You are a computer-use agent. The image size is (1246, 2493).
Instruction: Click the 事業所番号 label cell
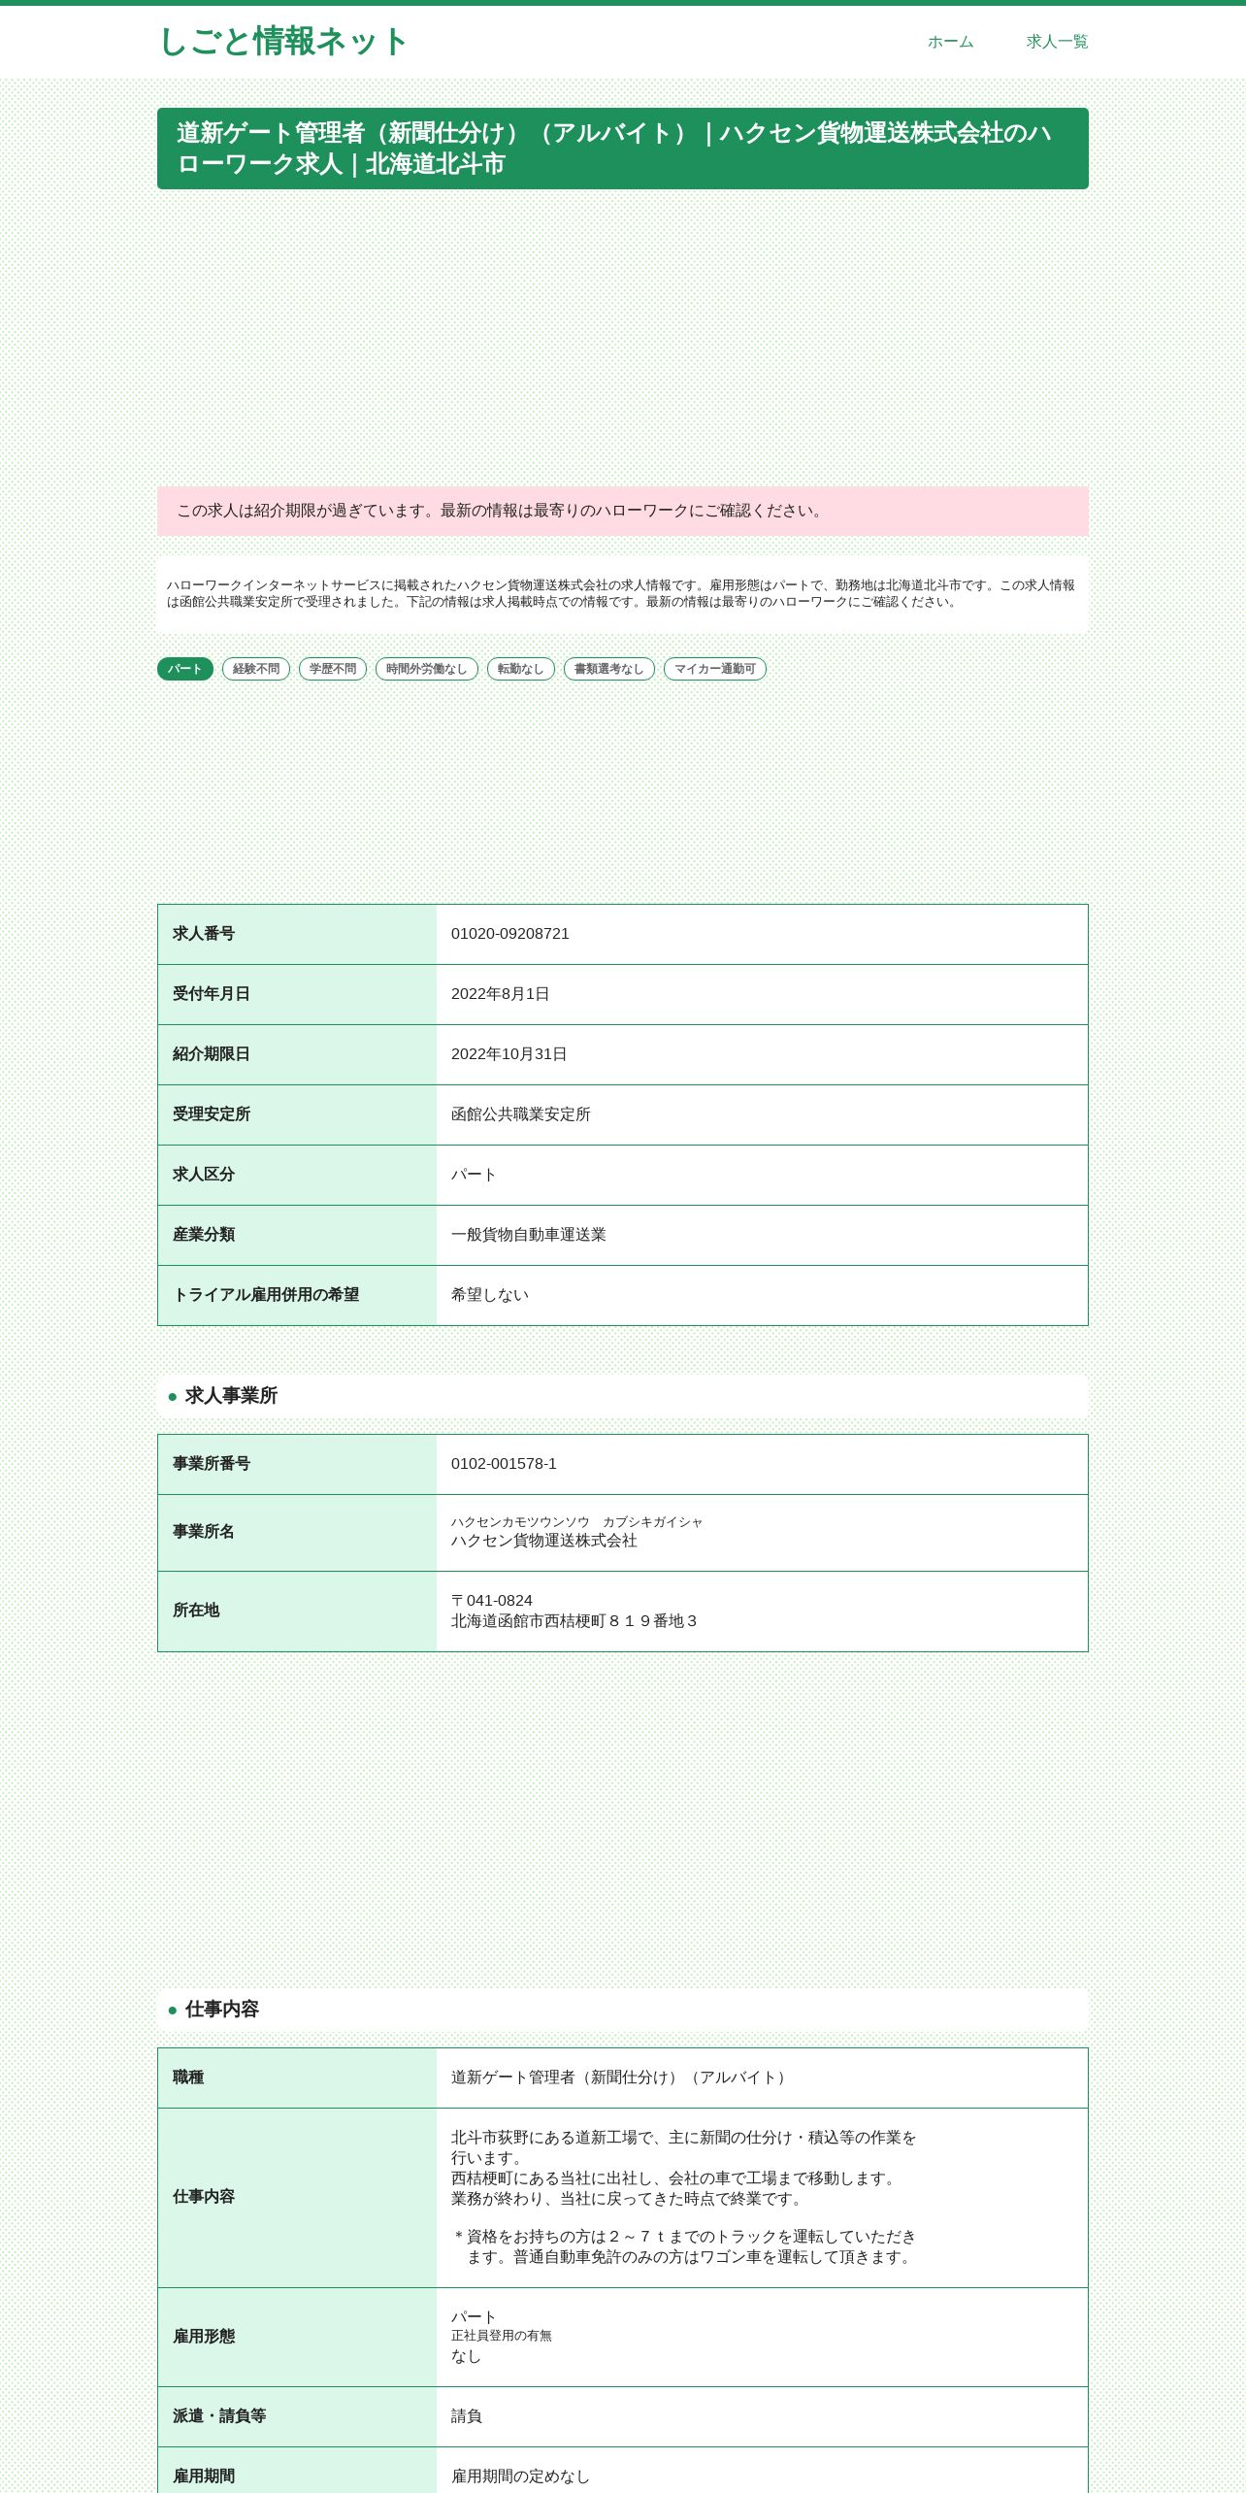pos(297,1464)
